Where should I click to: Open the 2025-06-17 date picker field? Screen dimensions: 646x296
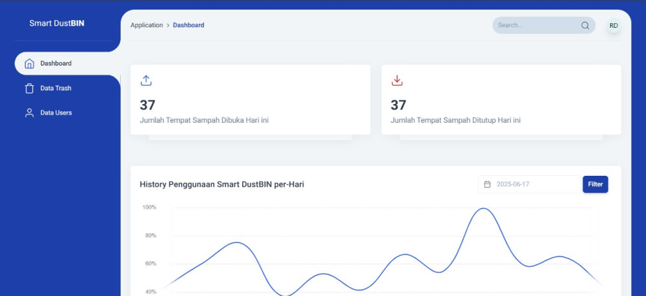coord(530,184)
